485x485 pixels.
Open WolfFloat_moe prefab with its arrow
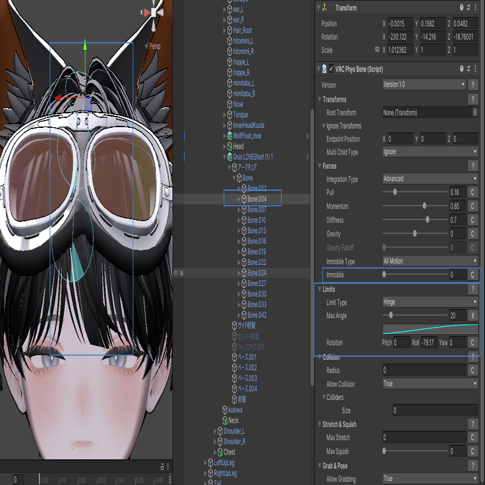pyautogui.click(x=307, y=136)
